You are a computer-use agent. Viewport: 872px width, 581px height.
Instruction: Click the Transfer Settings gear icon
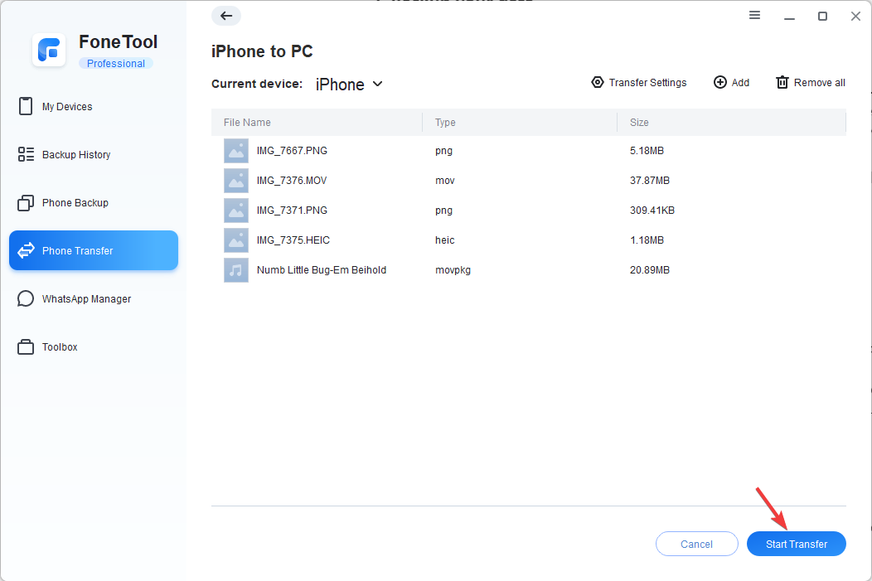pyautogui.click(x=598, y=82)
